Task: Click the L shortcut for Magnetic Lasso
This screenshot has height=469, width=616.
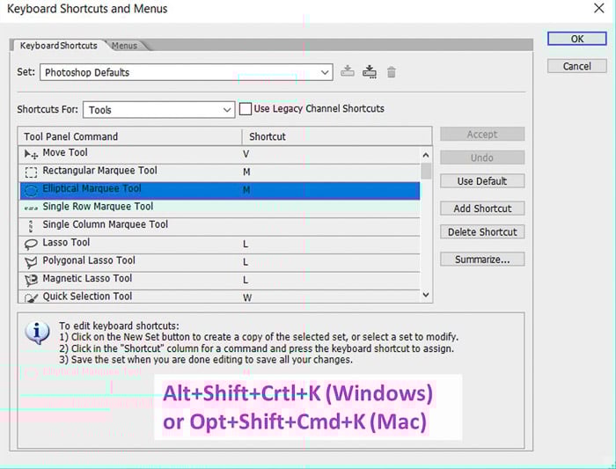Action: pos(246,280)
